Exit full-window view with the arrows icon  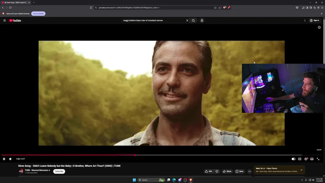click(x=318, y=159)
